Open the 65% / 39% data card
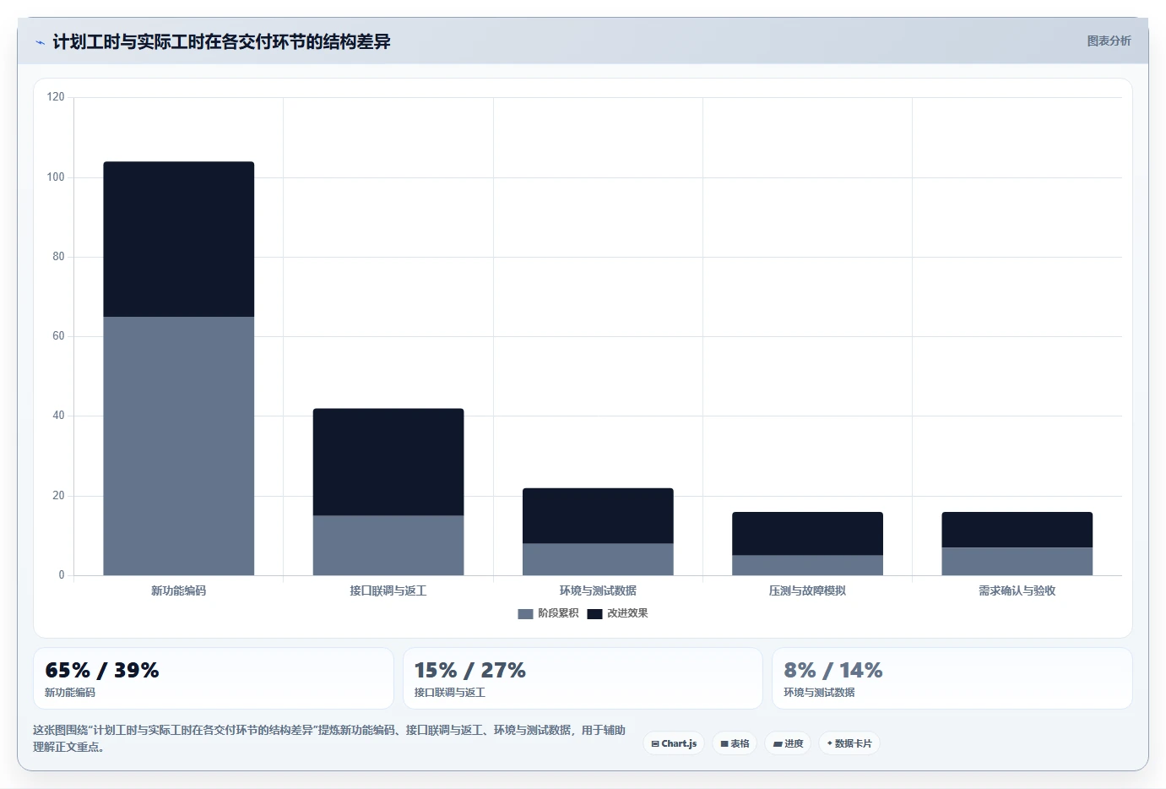The width and height of the screenshot is (1166, 789). [214, 678]
